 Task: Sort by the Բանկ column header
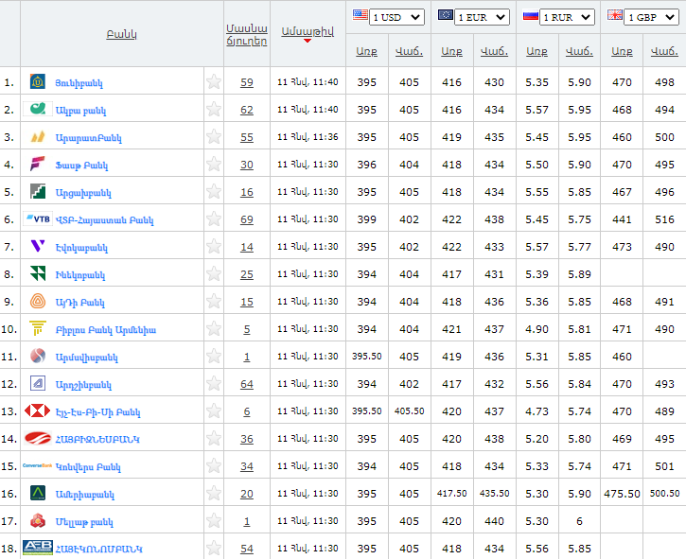[121, 34]
